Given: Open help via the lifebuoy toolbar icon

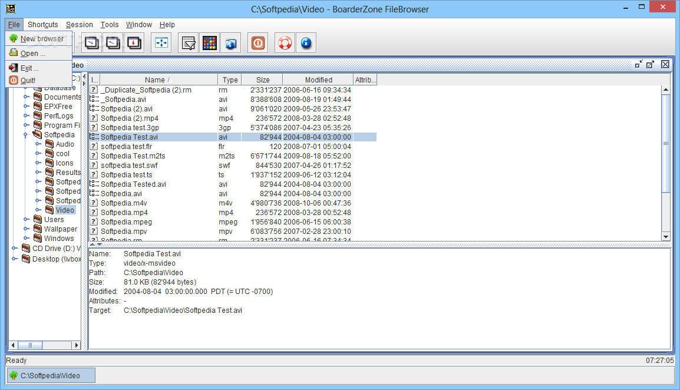Looking at the screenshot, I should (x=285, y=43).
